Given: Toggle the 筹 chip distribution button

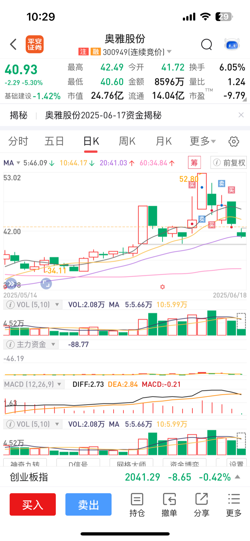Looking at the screenshot, I should (194, 163).
